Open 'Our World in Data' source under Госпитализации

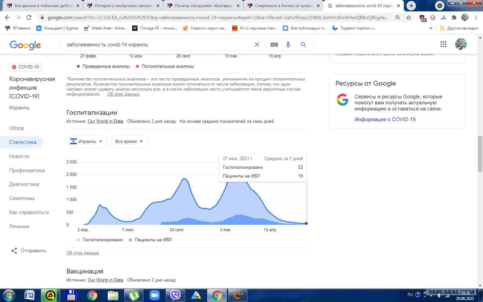(105, 121)
